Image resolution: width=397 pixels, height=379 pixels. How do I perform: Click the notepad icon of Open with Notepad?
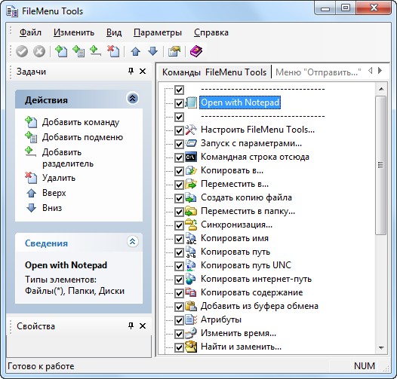(x=191, y=102)
